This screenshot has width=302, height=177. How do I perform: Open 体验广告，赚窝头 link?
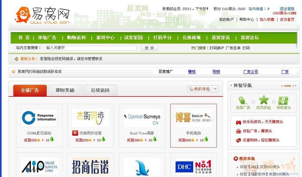pos(257,131)
